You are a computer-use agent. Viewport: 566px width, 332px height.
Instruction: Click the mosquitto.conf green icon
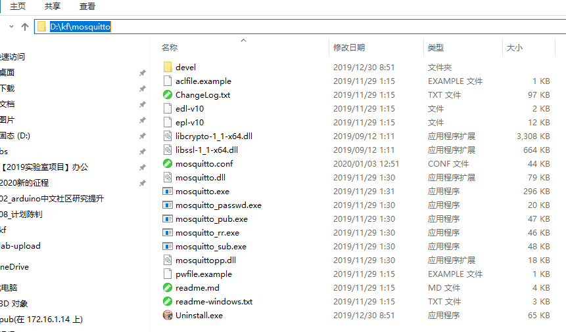click(x=168, y=163)
